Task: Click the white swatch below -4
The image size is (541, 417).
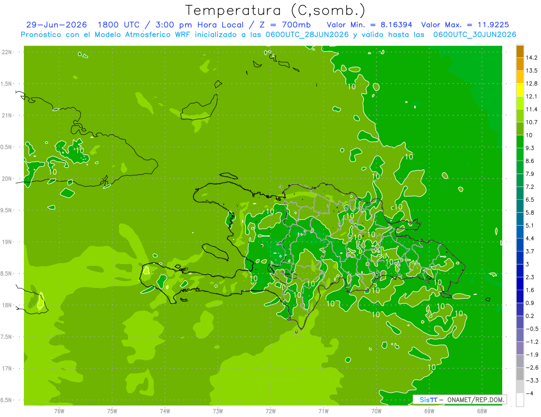Action: click(520, 400)
